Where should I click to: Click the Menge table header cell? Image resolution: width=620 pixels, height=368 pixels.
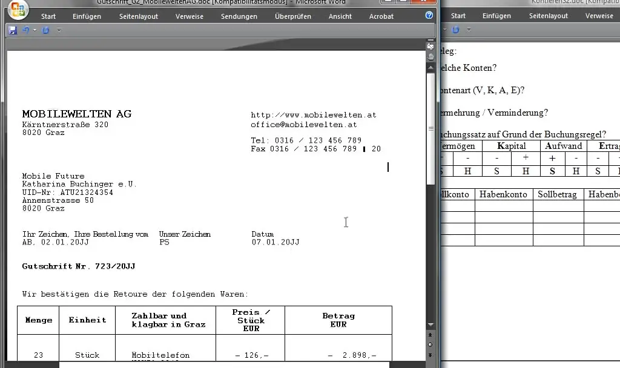[38, 320]
